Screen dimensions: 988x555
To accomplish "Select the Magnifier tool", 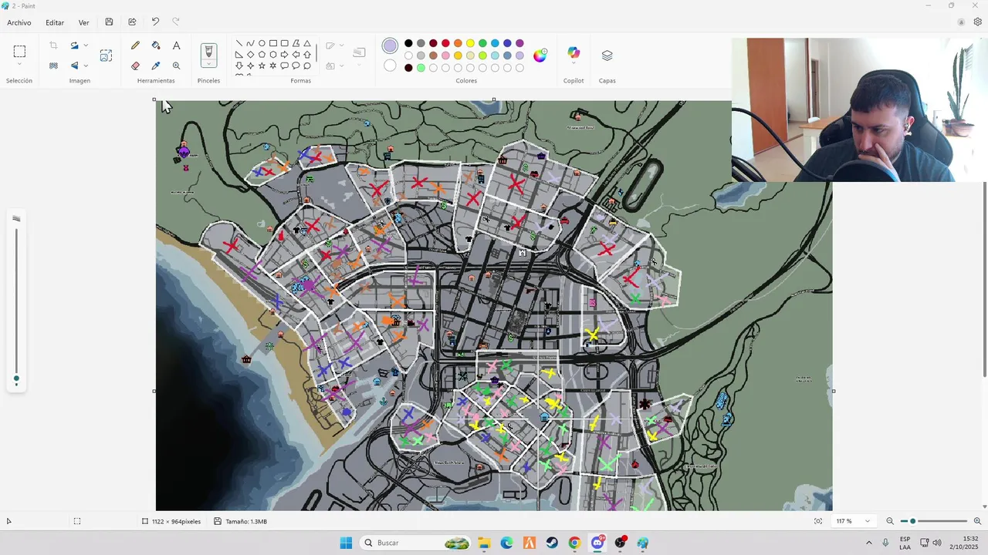I will (x=176, y=66).
